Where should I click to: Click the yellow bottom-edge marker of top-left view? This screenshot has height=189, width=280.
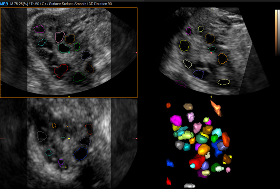pos(69,97)
